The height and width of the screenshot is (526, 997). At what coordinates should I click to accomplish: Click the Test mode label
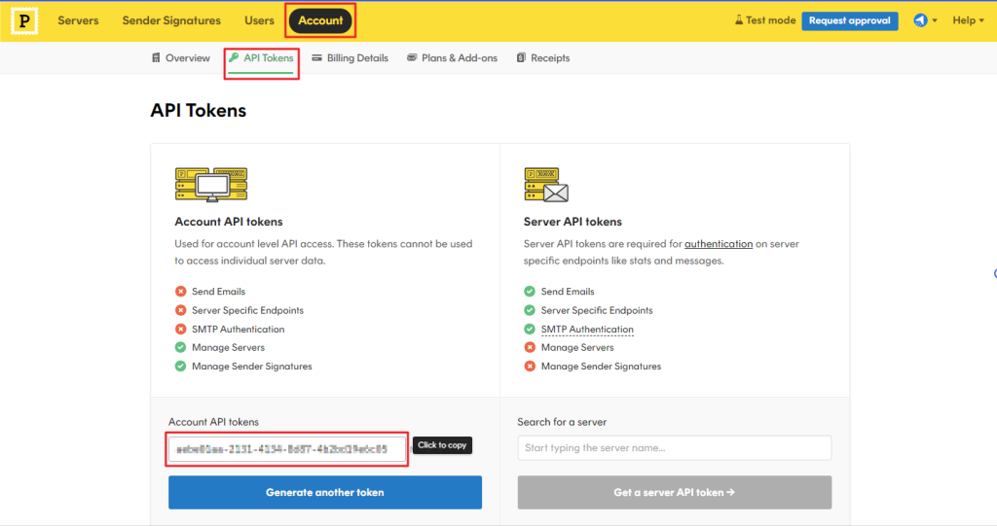point(771,20)
